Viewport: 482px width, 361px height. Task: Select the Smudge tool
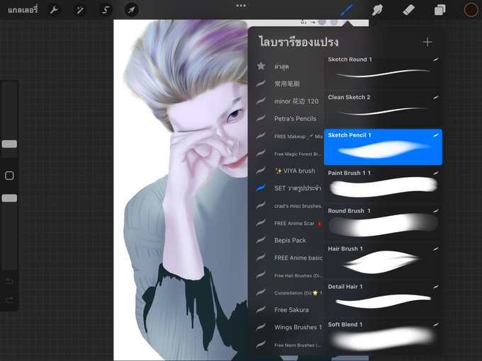(377, 10)
